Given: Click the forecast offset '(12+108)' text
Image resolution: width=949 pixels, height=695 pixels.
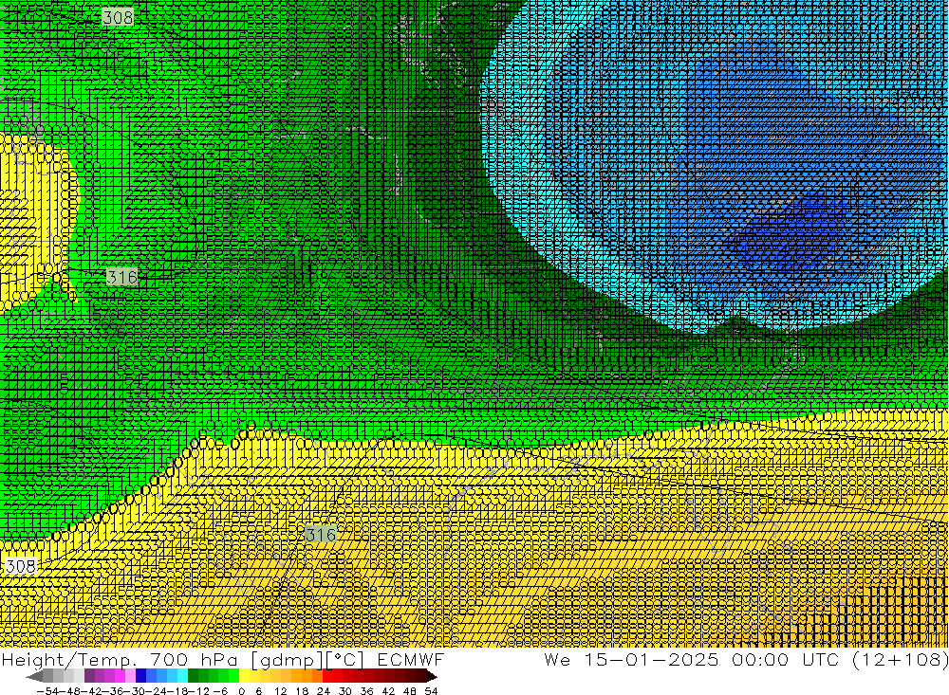Looking at the screenshot, I should click(900, 659).
